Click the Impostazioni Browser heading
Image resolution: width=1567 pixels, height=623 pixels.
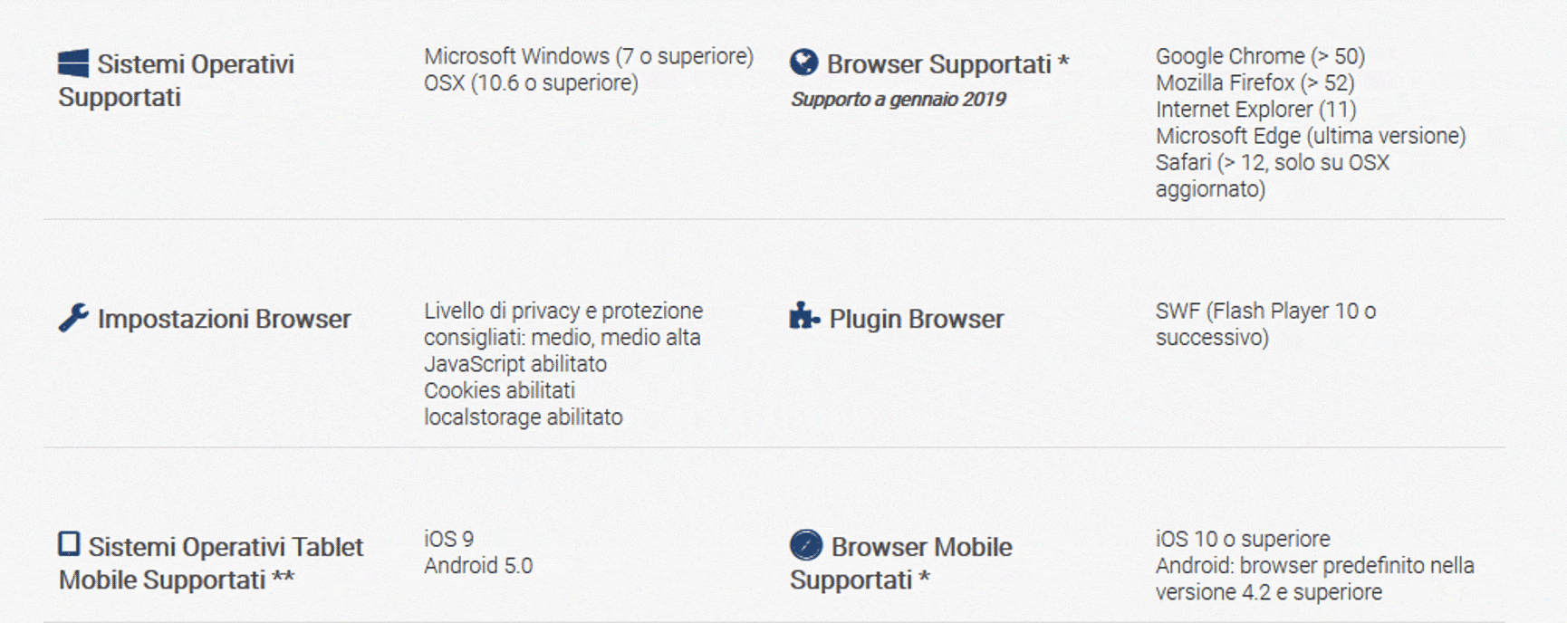click(x=224, y=319)
